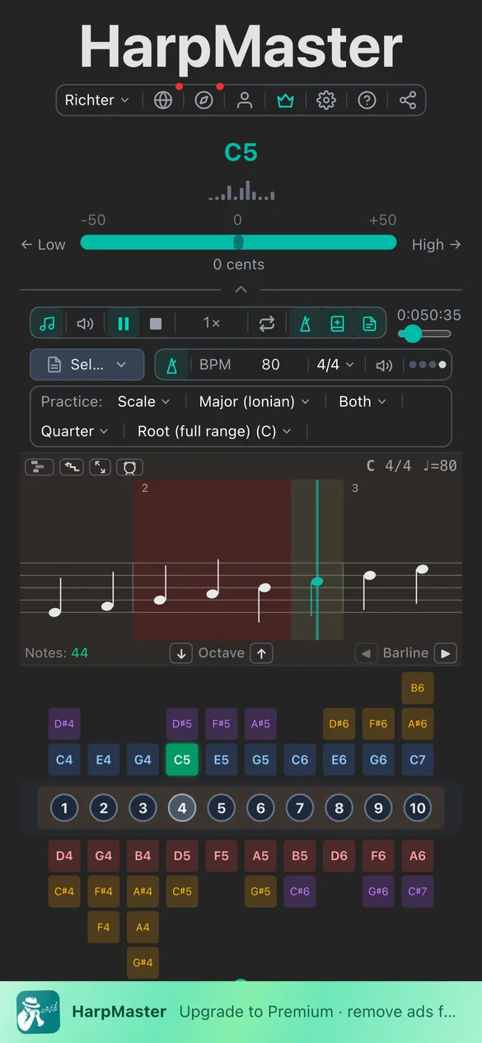
Task: Pause playback with the pause button
Action: point(124,324)
